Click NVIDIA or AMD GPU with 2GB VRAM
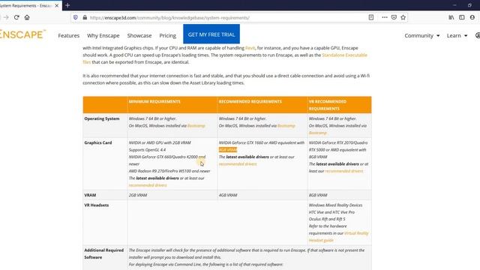The width and height of the screenshot is (480, 270). (160, 142)
